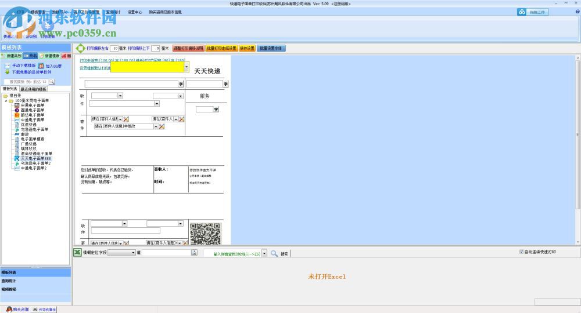Select 速尚快递电子面单 in template tree
The height and width of the screenshot is (313, 581).
pos(36,154)
